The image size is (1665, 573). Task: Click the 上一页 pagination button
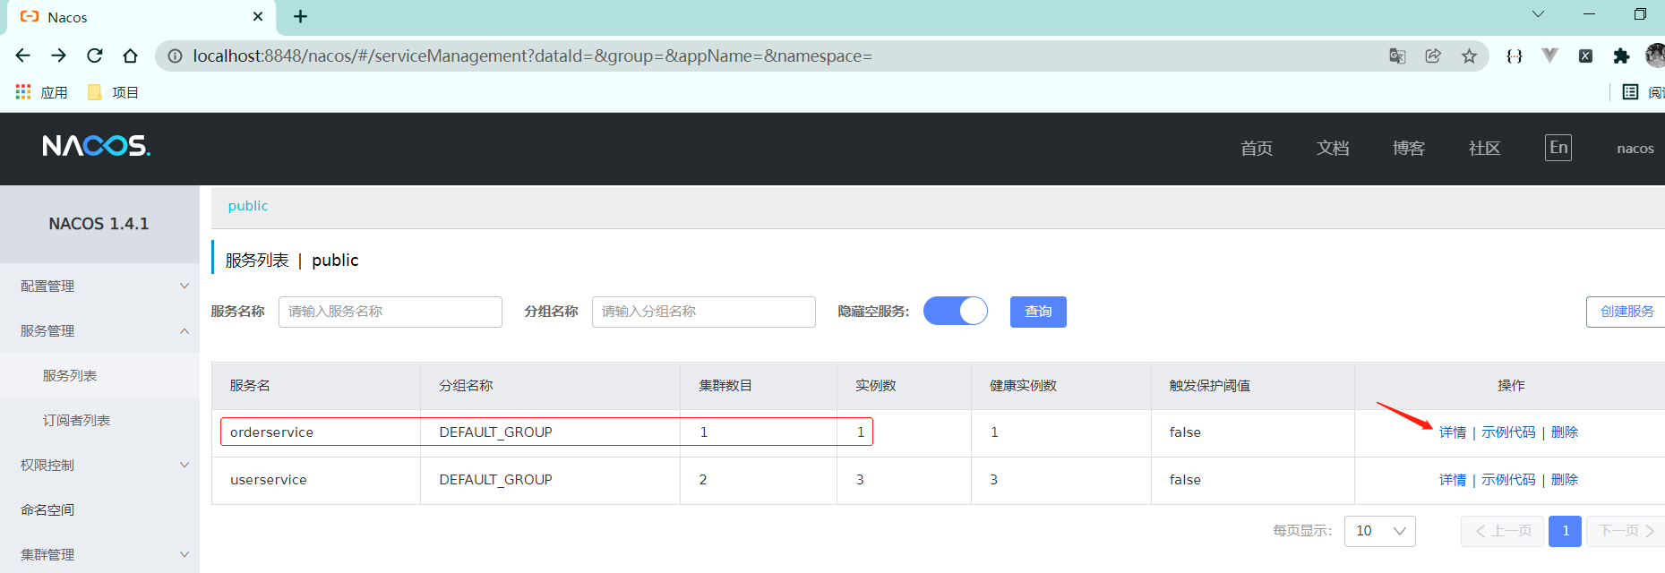[x=1502, y=531]
